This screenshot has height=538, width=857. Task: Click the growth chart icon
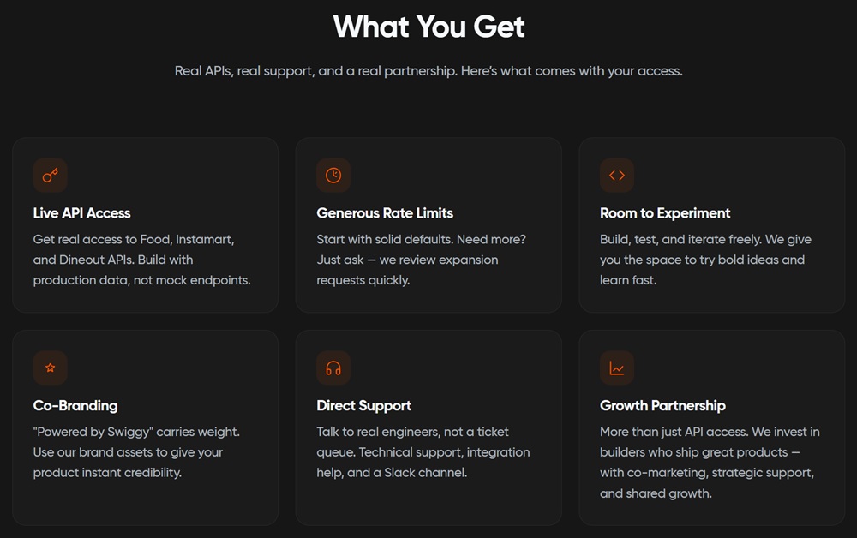click(617, 368)
